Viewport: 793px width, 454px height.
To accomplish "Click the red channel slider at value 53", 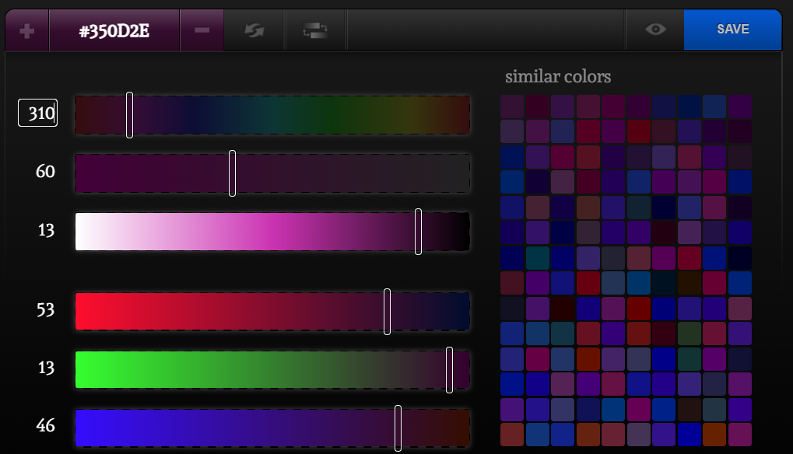I will click(387, 311).
